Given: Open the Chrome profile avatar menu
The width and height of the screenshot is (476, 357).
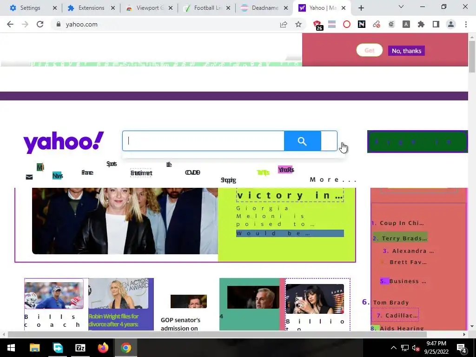Looking at the screenshot, I should [451, 24].
